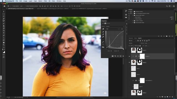Open the layer blend mode dropdown
The image size is (177, 99).
[134, 43]
